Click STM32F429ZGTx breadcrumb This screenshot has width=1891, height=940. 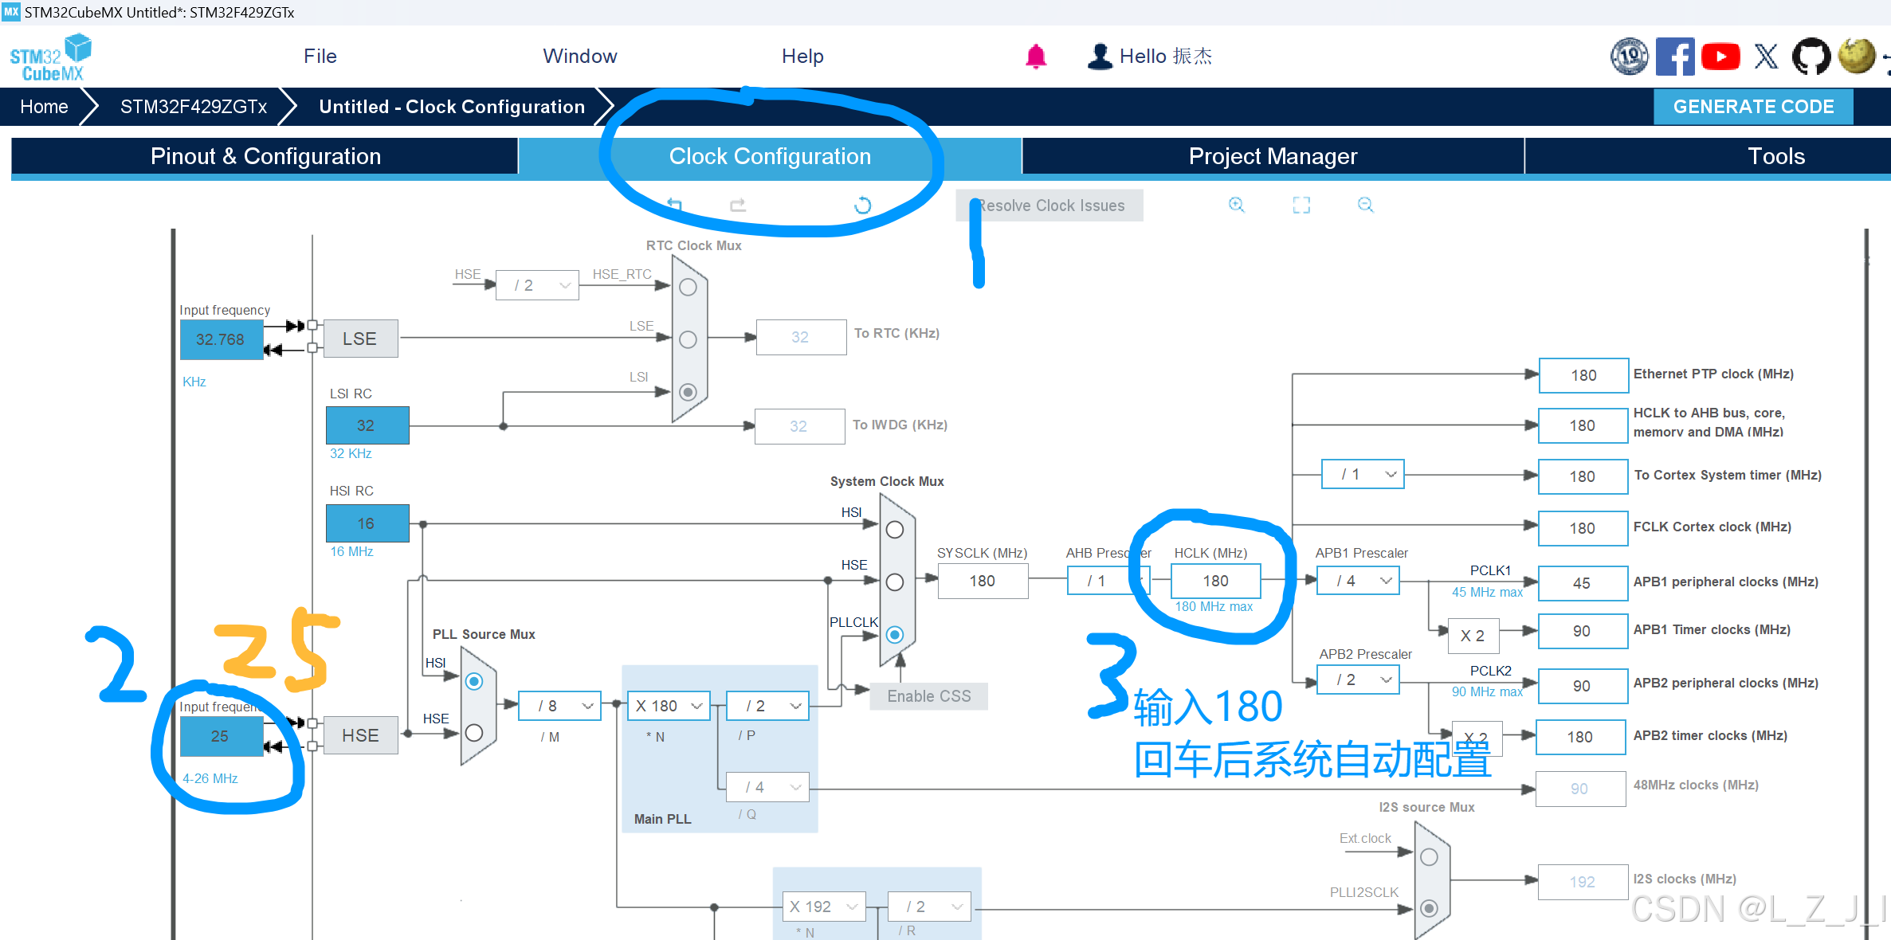[193, 107]
